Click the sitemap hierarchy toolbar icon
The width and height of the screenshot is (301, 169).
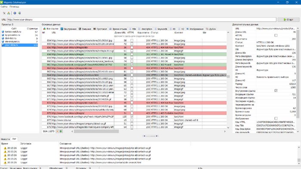9,13
